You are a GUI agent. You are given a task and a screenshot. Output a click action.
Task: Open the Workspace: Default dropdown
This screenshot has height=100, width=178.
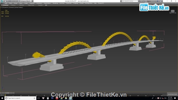[x=26, y=1]
